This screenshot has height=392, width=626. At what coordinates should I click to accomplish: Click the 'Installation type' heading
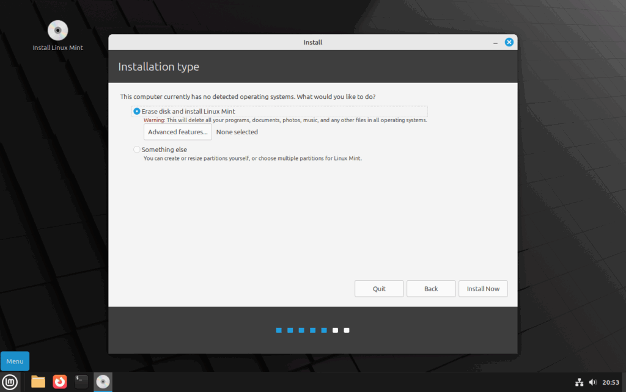point(158,67)
